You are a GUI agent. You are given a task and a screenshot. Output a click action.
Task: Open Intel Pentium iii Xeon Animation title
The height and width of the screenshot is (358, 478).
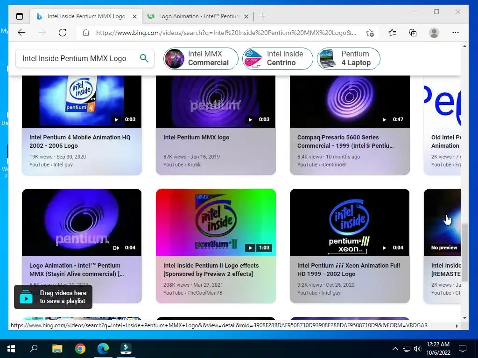pyautogui.click(x=348, y=269)
